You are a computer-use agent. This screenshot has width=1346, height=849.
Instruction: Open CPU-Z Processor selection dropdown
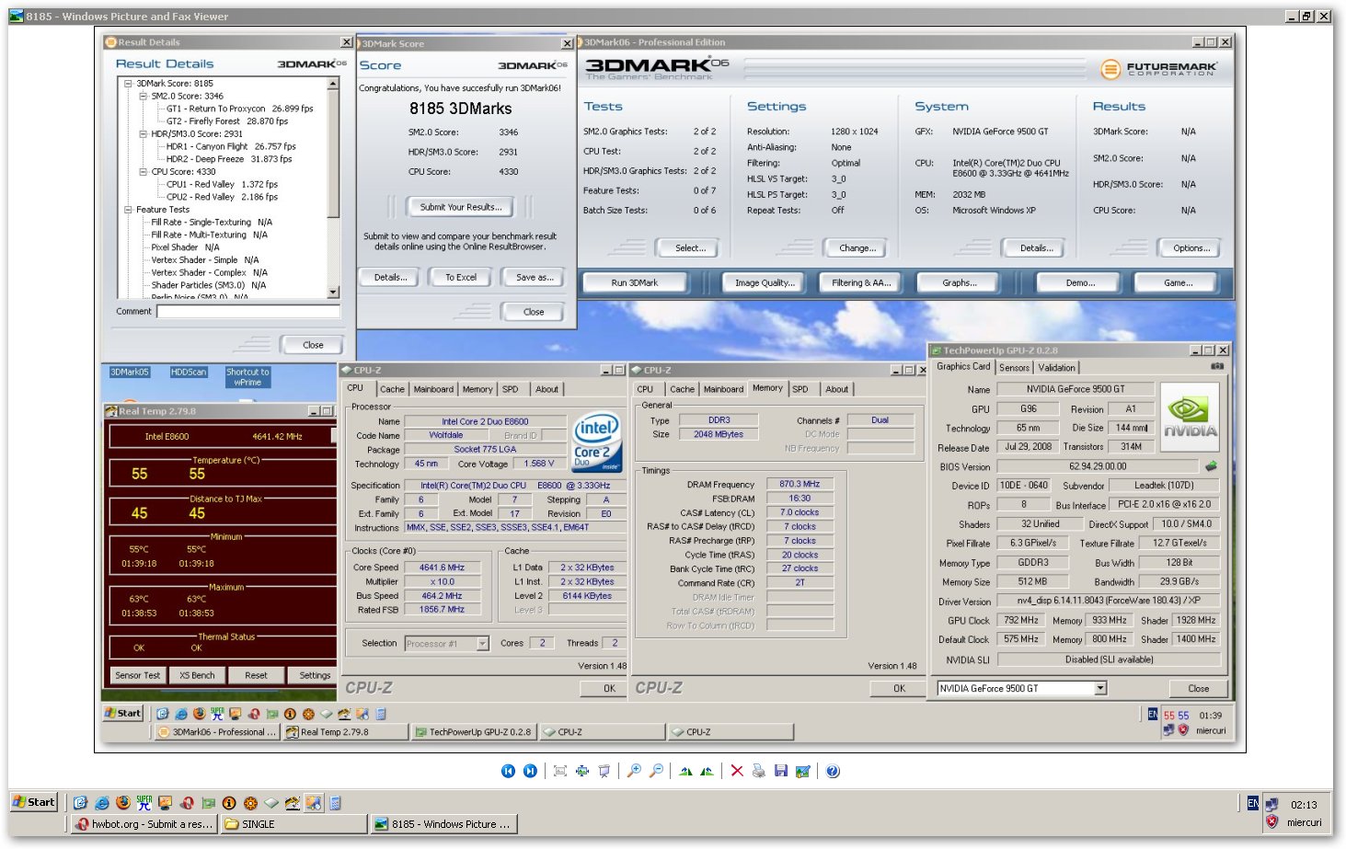point(483,644)
